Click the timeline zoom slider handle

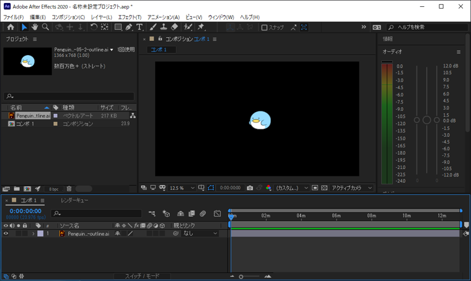click(x=241, y=277)
